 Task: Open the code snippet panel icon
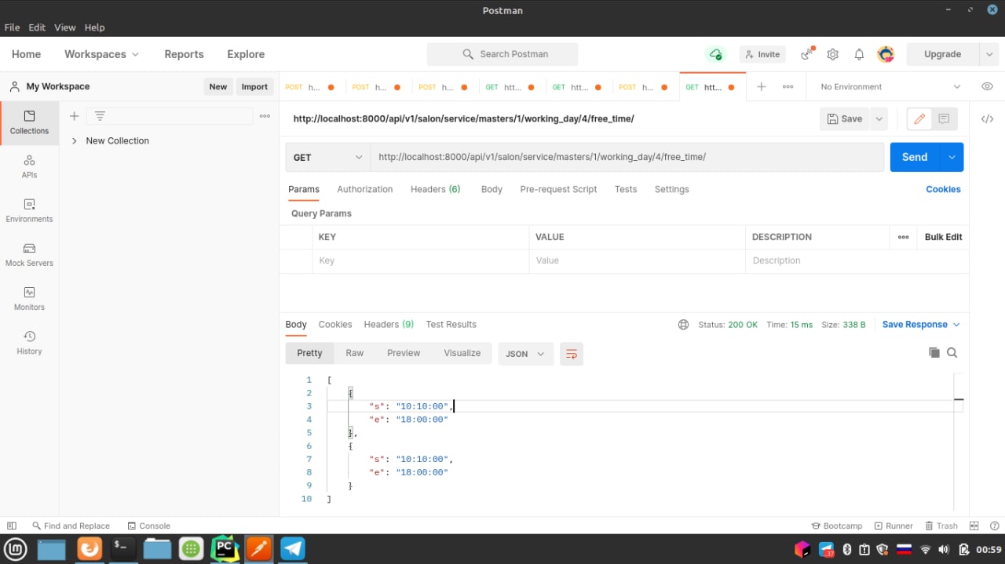987,119
